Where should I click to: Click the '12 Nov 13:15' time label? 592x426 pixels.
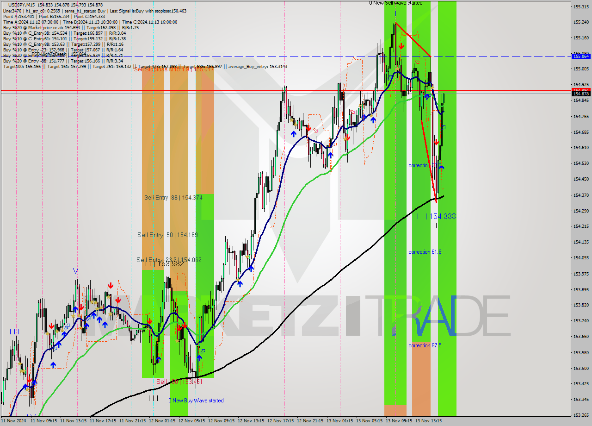tap(251, 421)
